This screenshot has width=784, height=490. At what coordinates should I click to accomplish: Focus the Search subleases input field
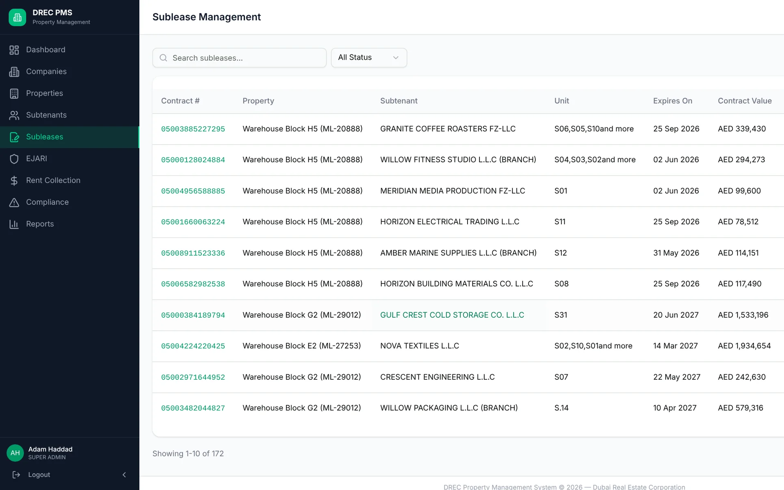pyautogui.click(x=239, y=58)
